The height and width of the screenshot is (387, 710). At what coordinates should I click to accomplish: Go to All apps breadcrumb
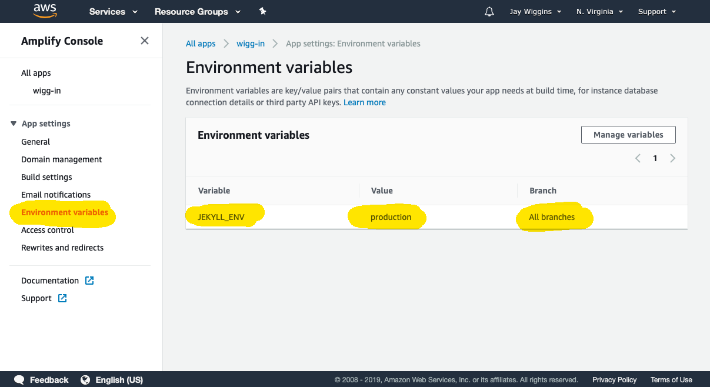pos(201,44)
